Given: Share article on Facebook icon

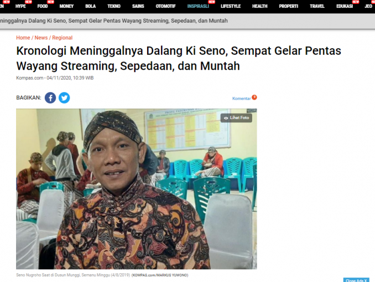Looking at the screenshot, I should click(x=50, y=98).
